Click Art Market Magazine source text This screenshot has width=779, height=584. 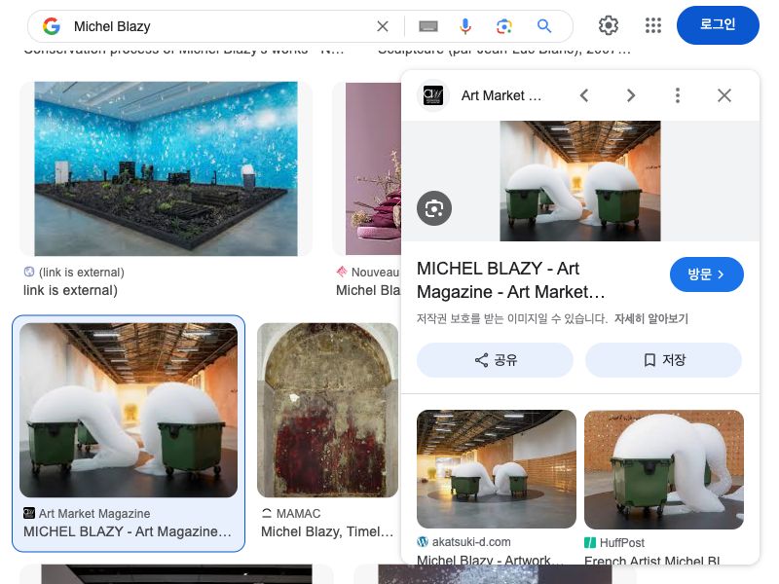94,513
